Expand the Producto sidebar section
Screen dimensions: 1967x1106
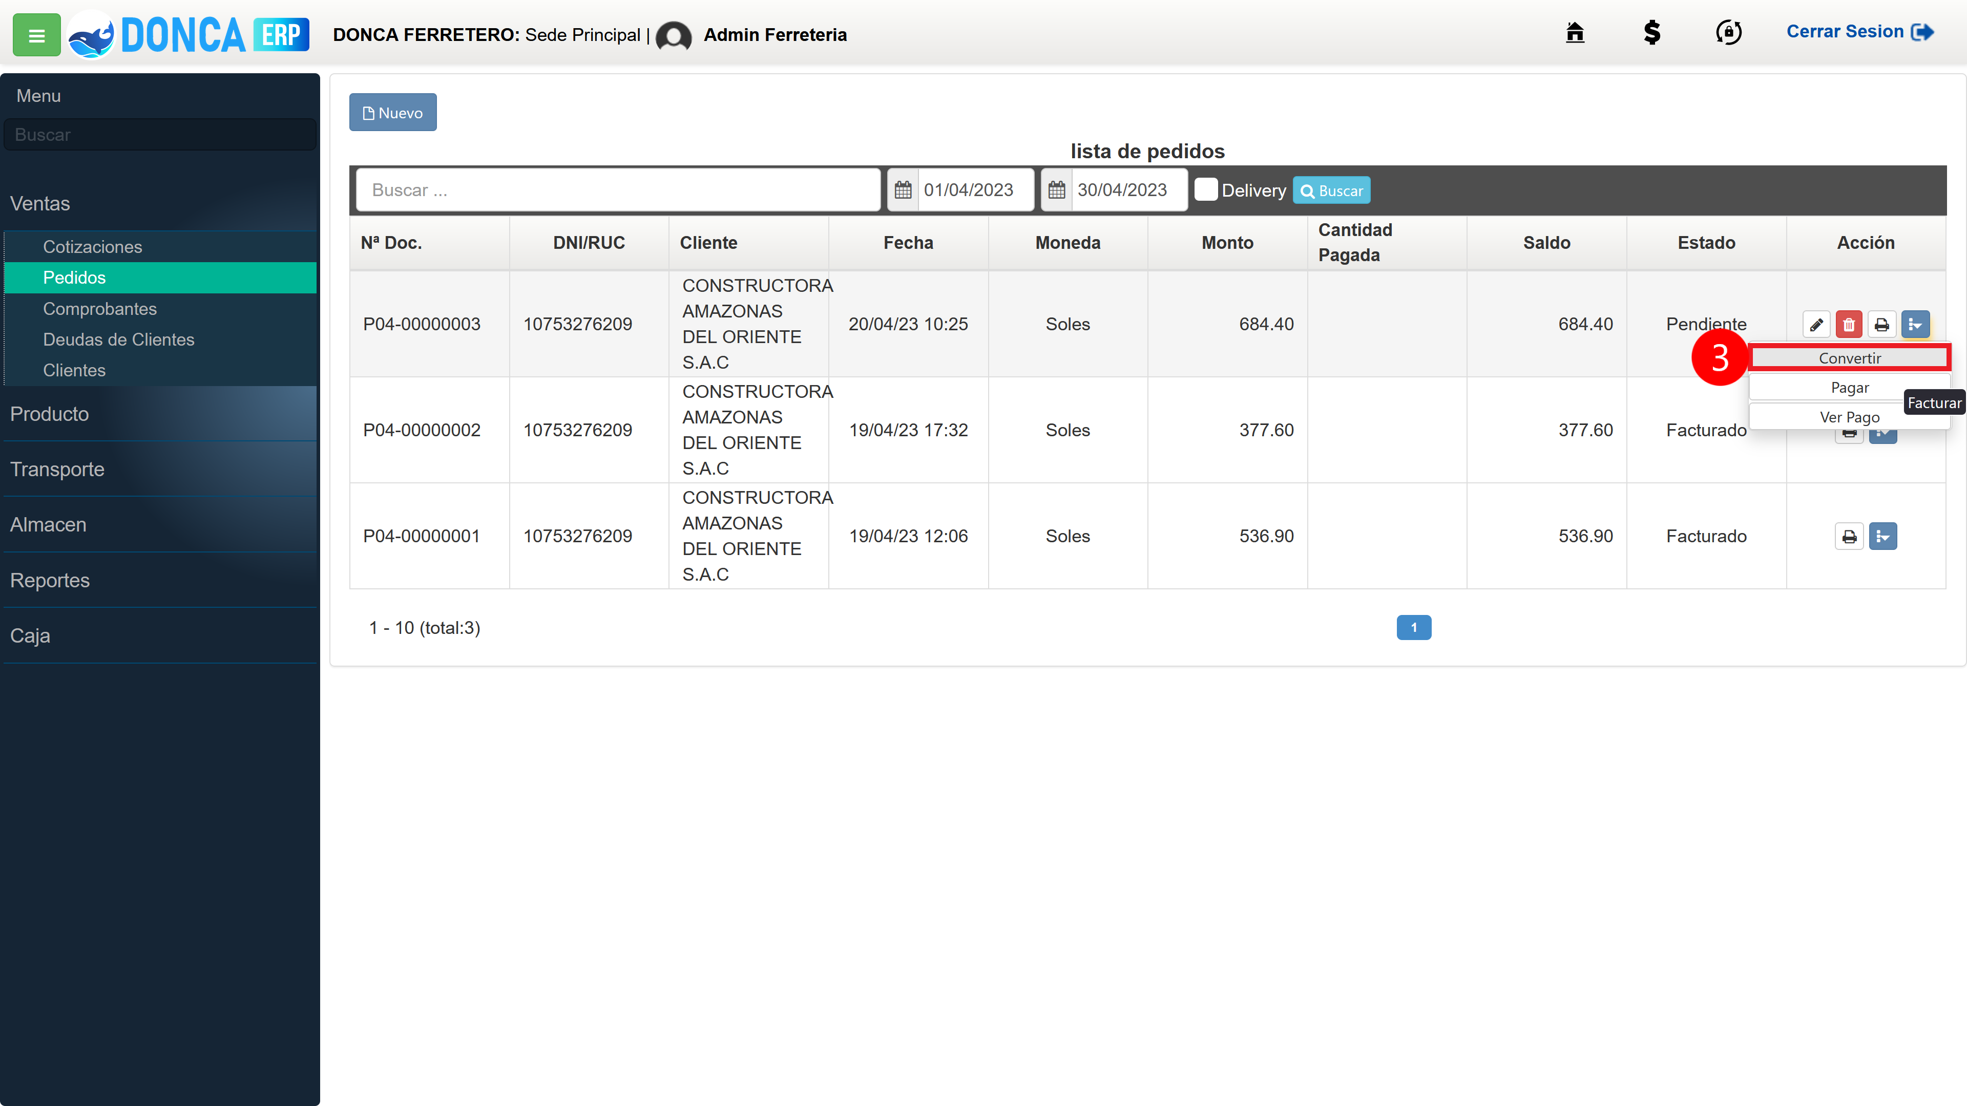(x=160, y=414)
